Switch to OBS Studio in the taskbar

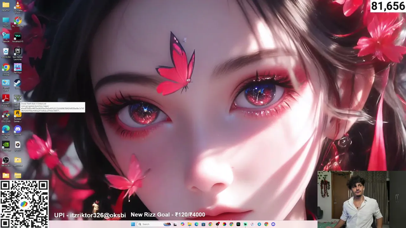[217, 224]
